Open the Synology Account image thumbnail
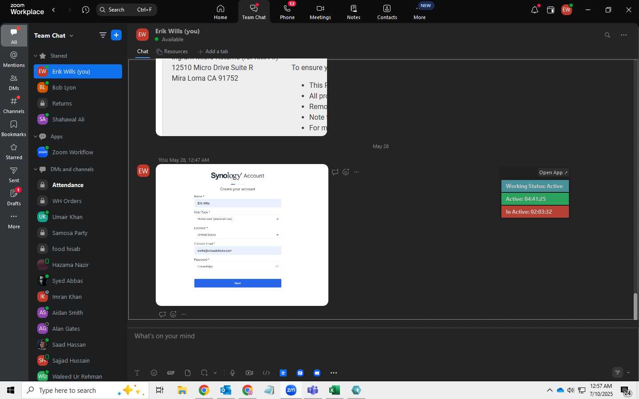Image resolution: width=639 pixels, height=399 pixels. click(242, 235)
